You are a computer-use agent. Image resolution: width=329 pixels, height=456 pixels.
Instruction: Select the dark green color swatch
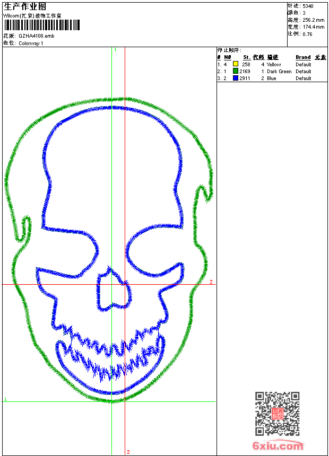coord(236,71)
